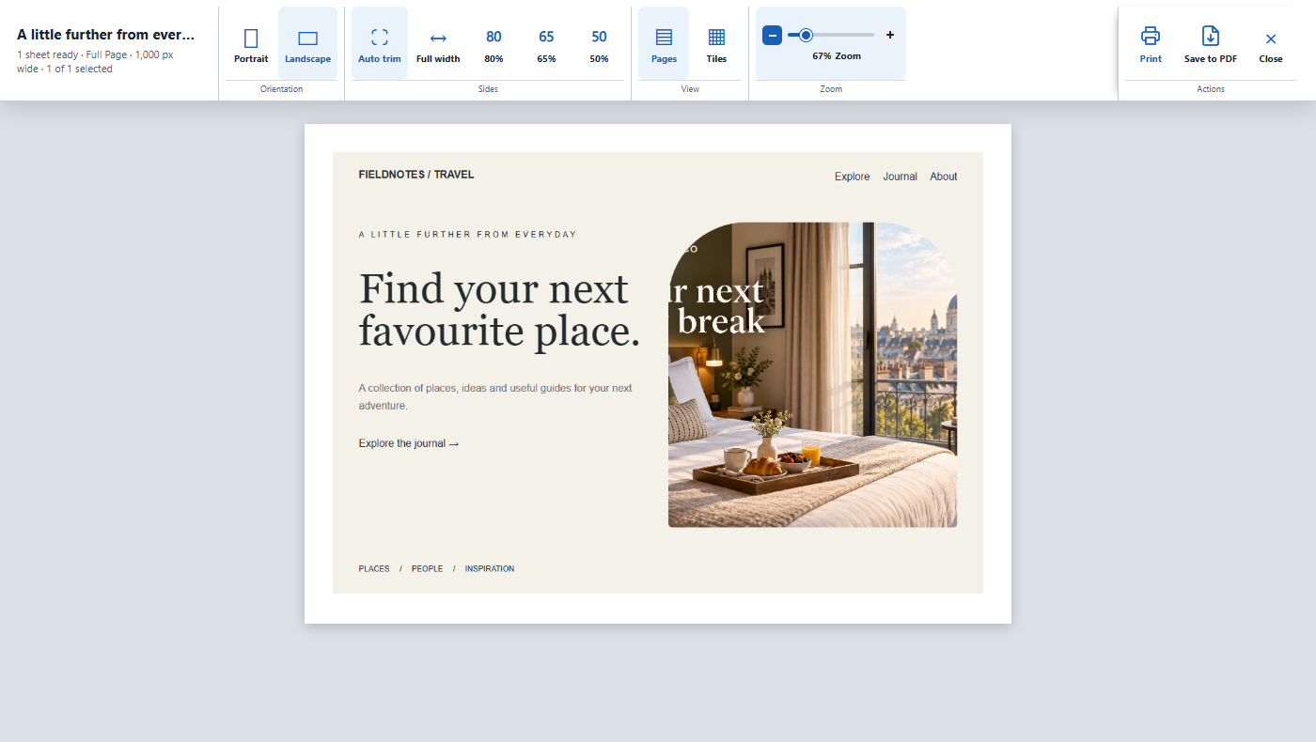Screen dimensions: 1316x742
Task: Set page scale to 80%
Action: coord(493,44)
